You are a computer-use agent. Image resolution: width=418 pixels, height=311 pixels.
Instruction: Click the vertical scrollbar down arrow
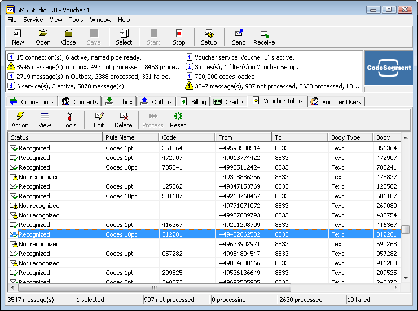(x=405, y=278)
